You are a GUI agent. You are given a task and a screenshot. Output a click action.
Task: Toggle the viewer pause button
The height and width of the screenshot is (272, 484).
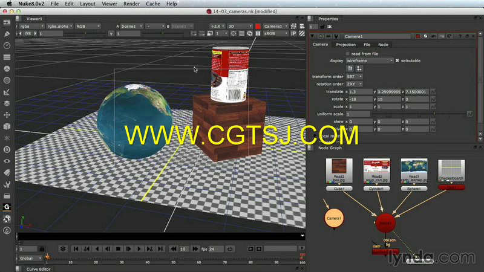[258, 33]
